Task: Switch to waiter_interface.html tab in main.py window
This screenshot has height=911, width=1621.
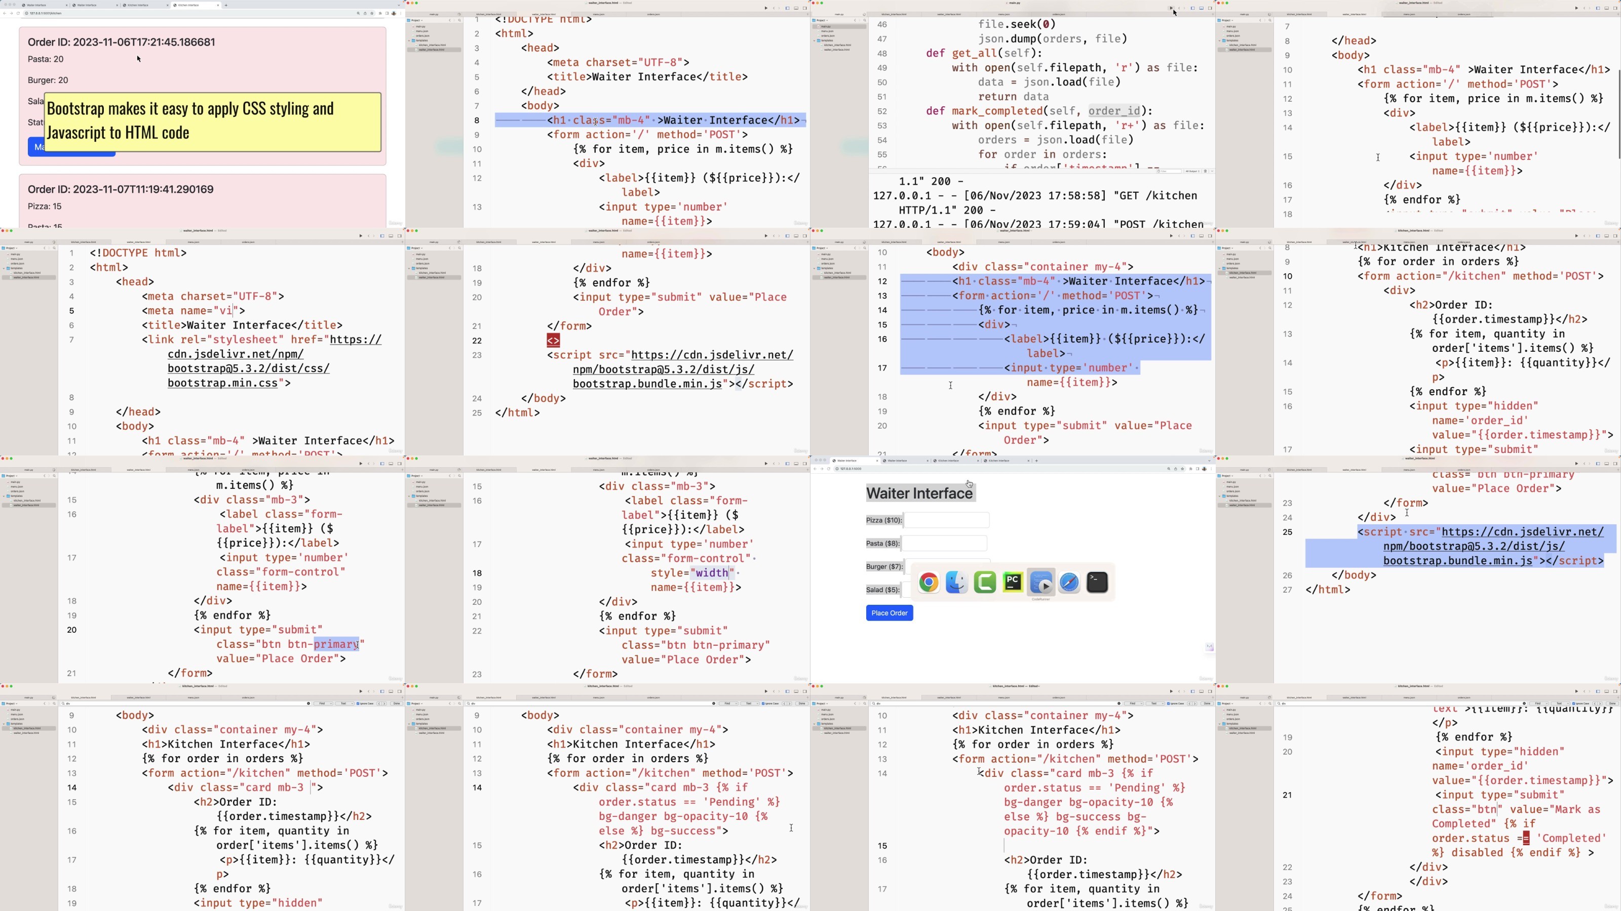Action: click(949, 14)
